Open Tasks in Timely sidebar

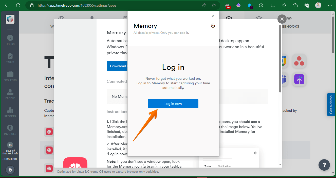pyautogui.click(x=10, y=58)
